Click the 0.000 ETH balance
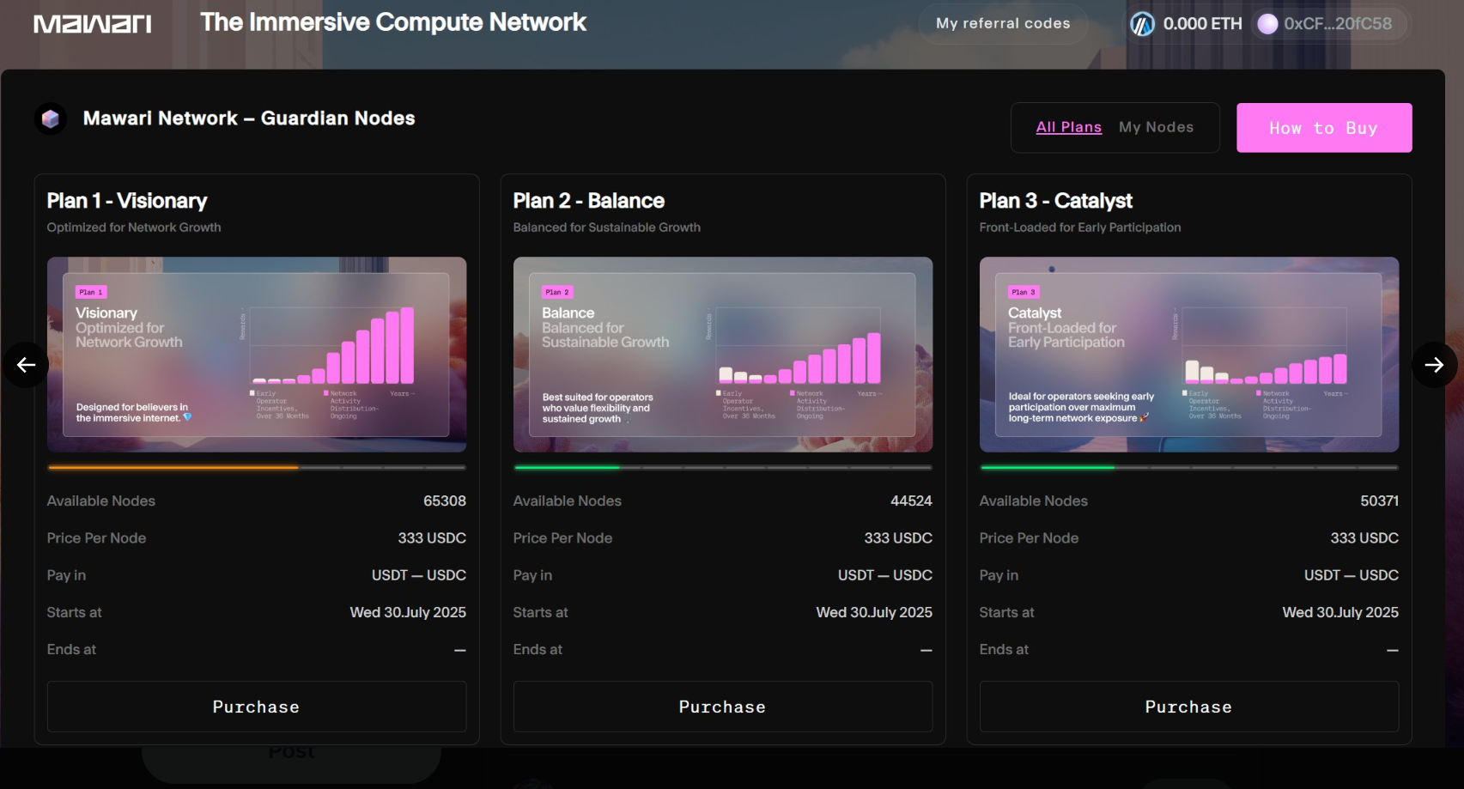1464x789 pixels. [x=1202, y=24]
